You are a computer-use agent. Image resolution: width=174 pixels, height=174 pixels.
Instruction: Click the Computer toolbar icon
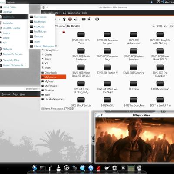[90, 19]
